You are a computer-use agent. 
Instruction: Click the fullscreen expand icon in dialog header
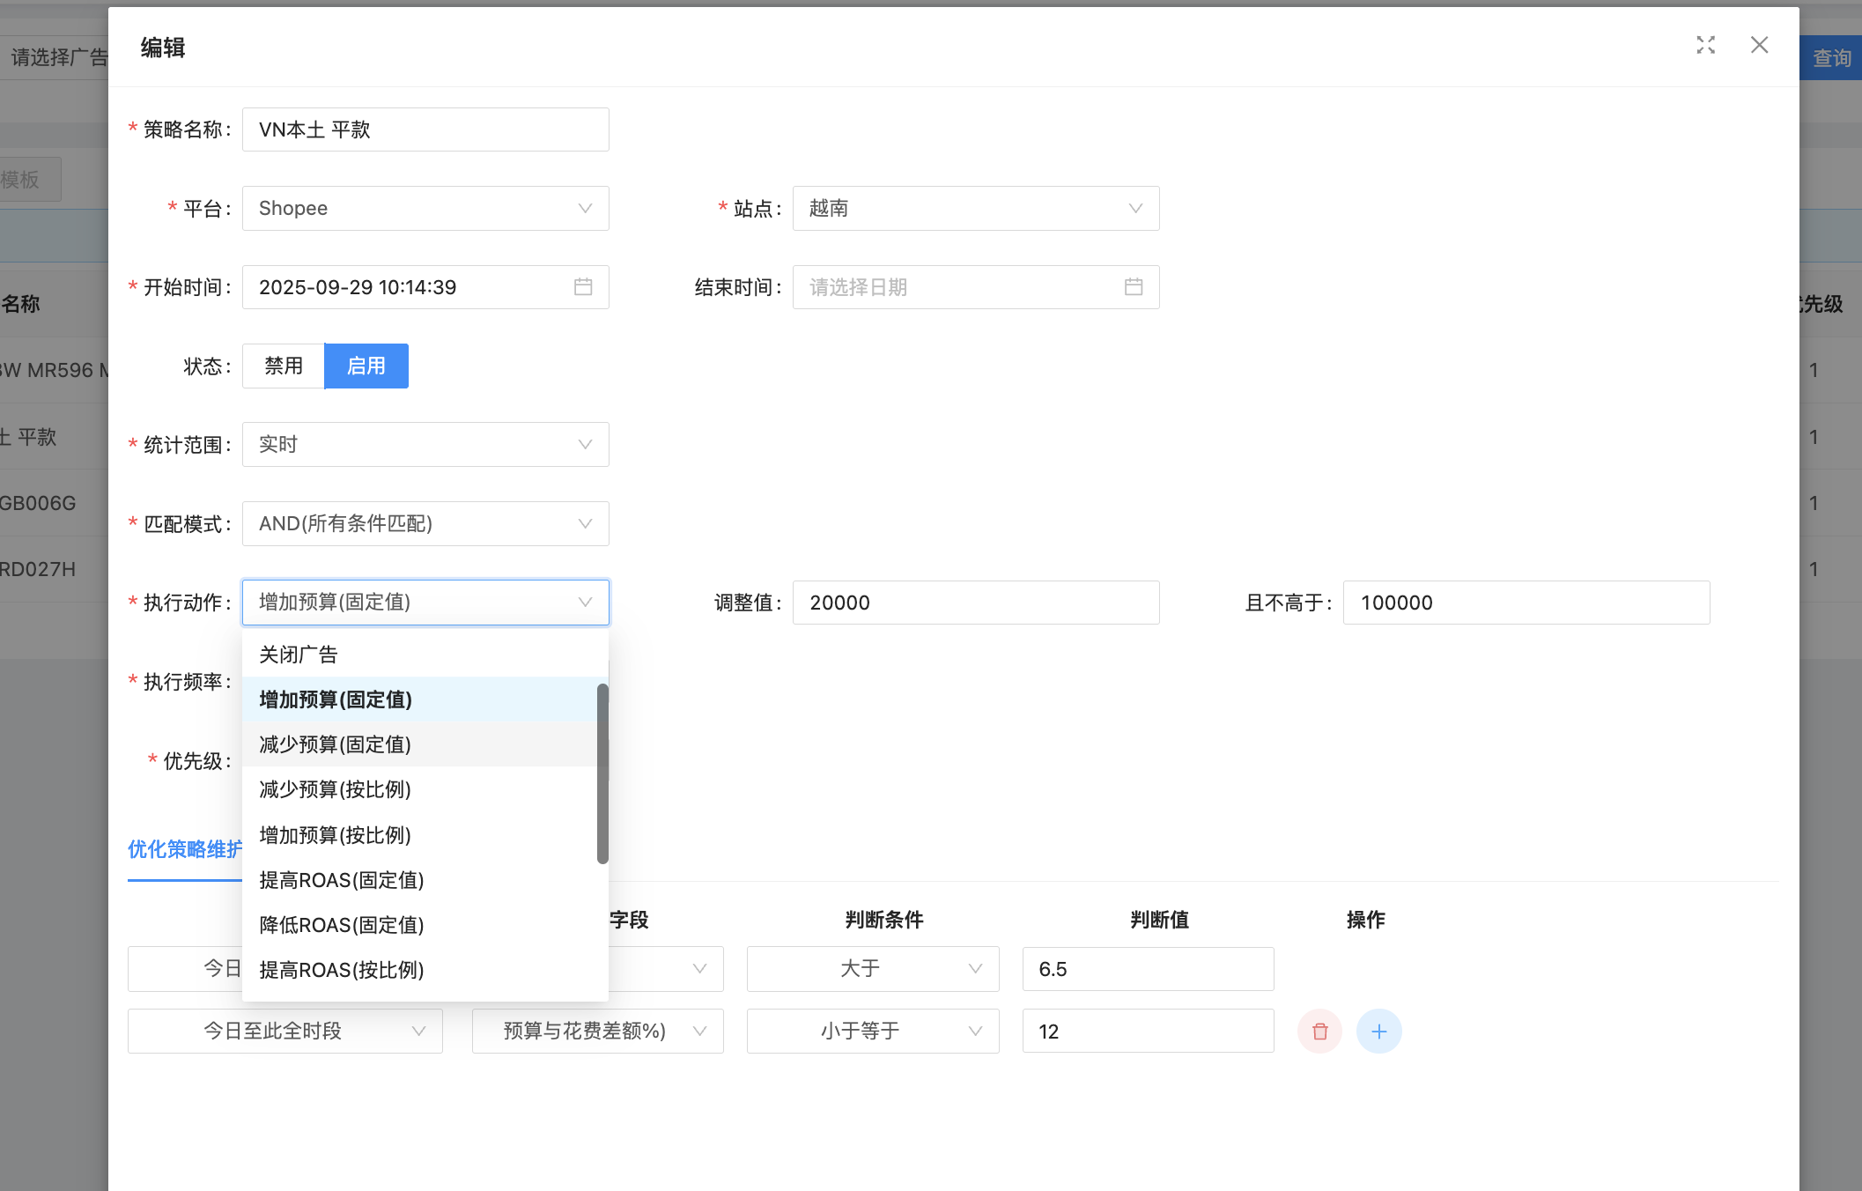(1705, 45)
